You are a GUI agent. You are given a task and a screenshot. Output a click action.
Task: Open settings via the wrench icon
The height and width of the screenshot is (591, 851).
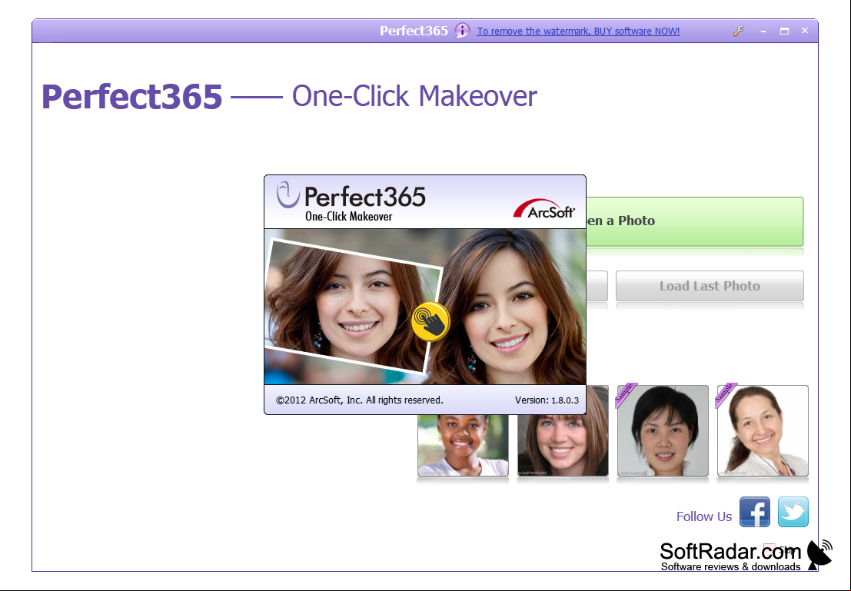738,31
